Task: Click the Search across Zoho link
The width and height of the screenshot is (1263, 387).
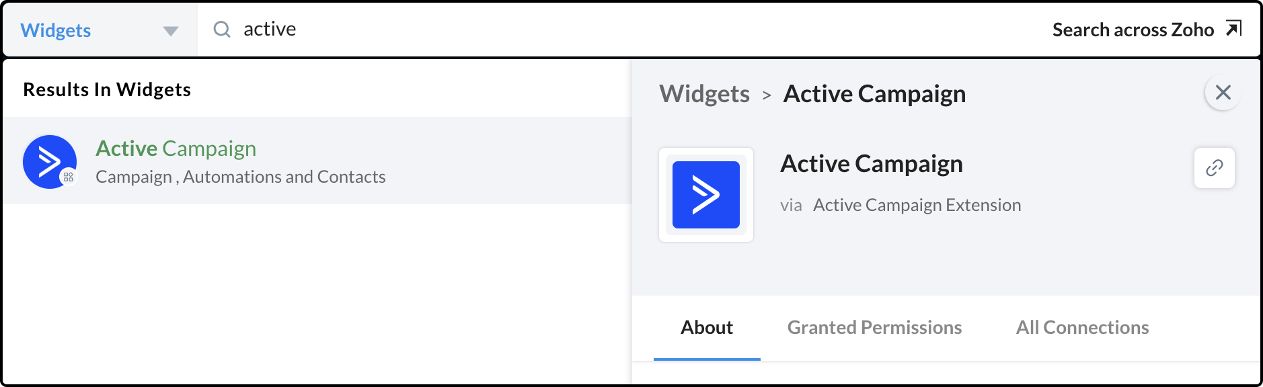Action: (x=1133, y=30)
